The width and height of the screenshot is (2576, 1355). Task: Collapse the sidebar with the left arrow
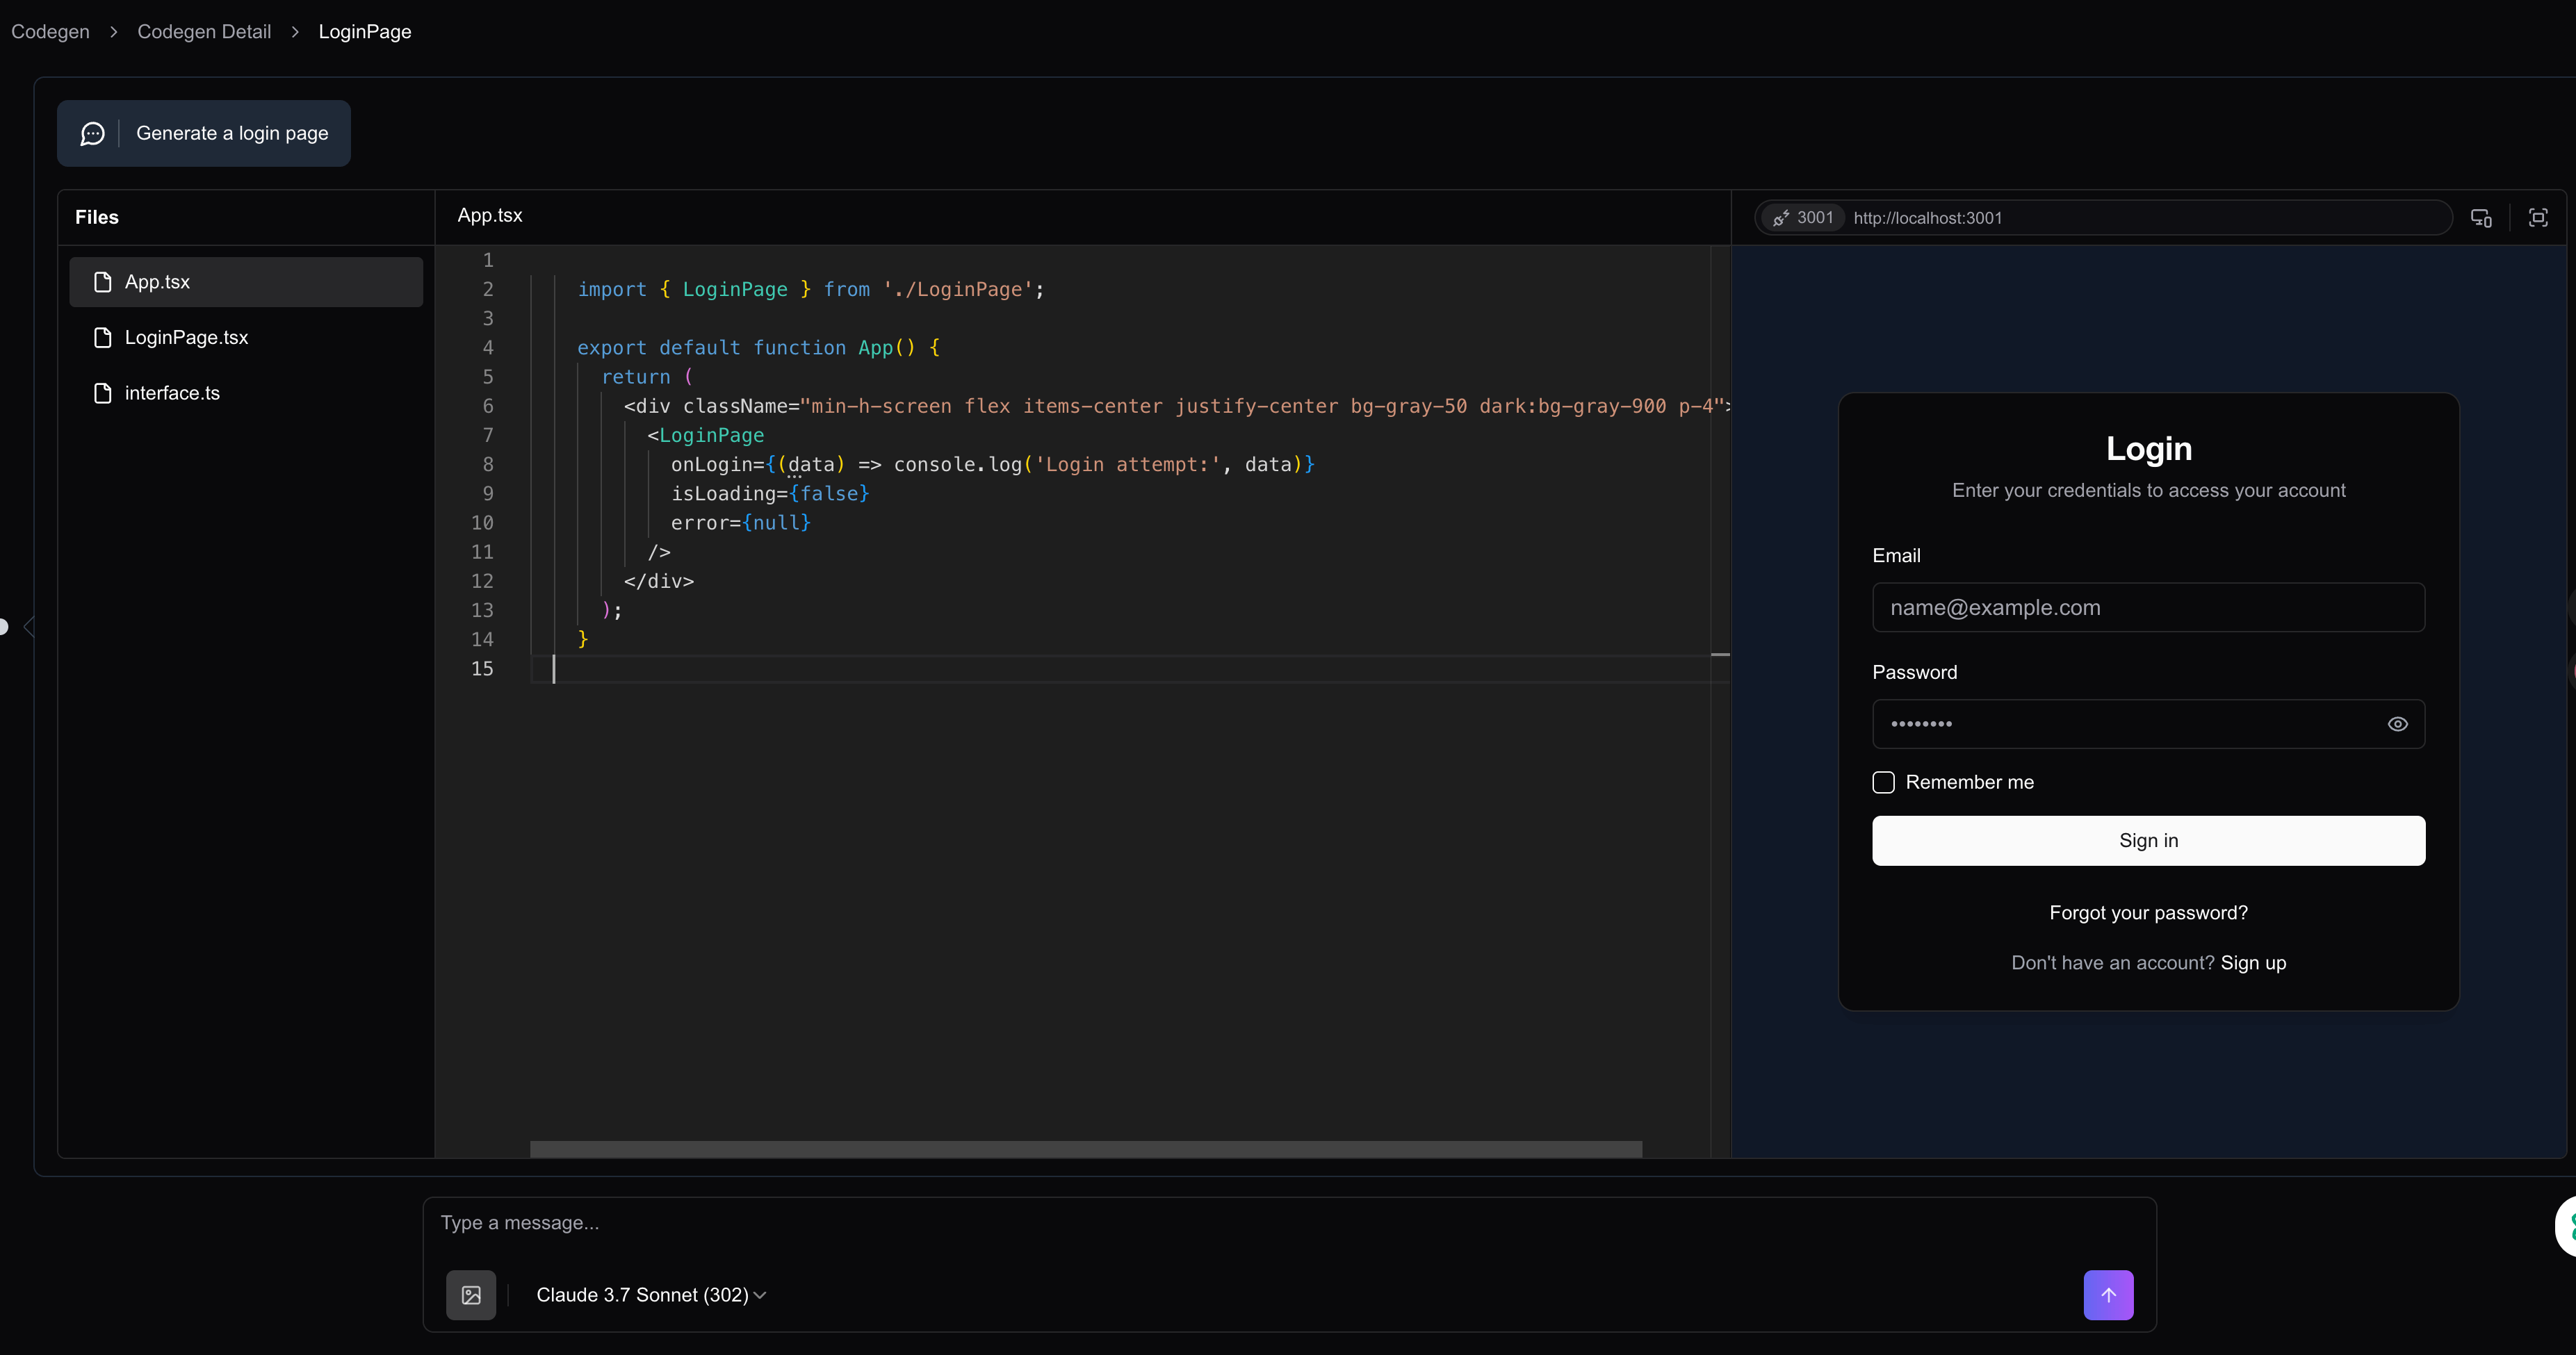click(29, 627)
